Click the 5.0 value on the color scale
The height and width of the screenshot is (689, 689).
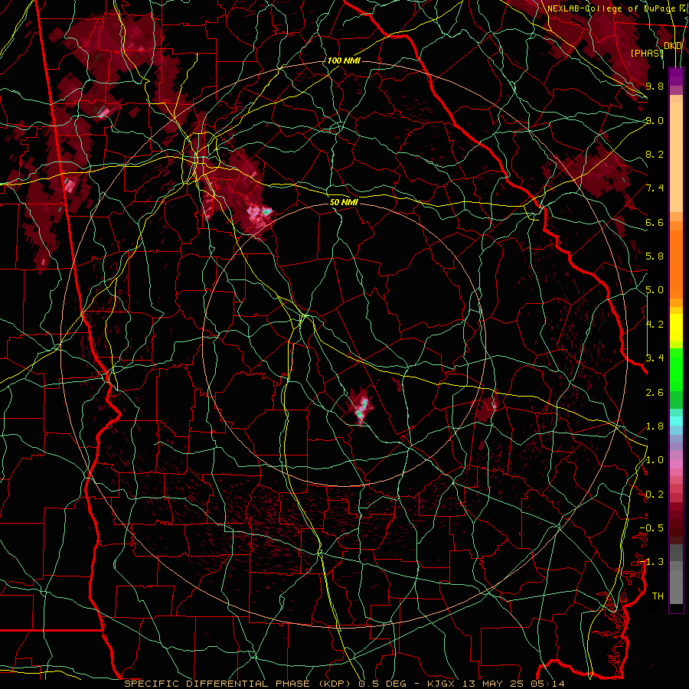655,290
